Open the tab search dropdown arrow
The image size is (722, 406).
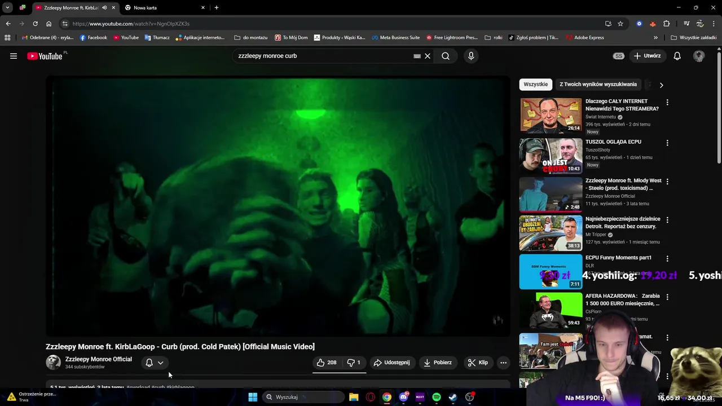(x=7, y=8)
